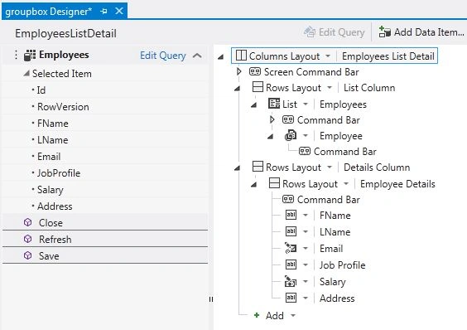
Task: Click the text box icon for LName
Action: click(x=291, y=231)
